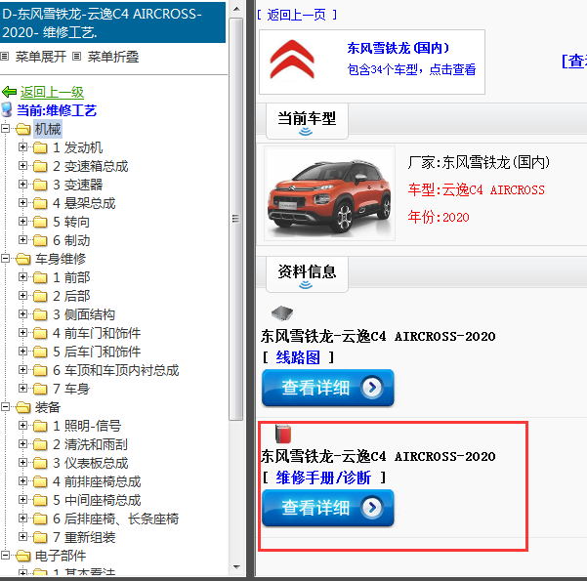Screen dimensions: 587x581
Task: Collapse the 机械 tree node
Action: click(x=5, y=129)
